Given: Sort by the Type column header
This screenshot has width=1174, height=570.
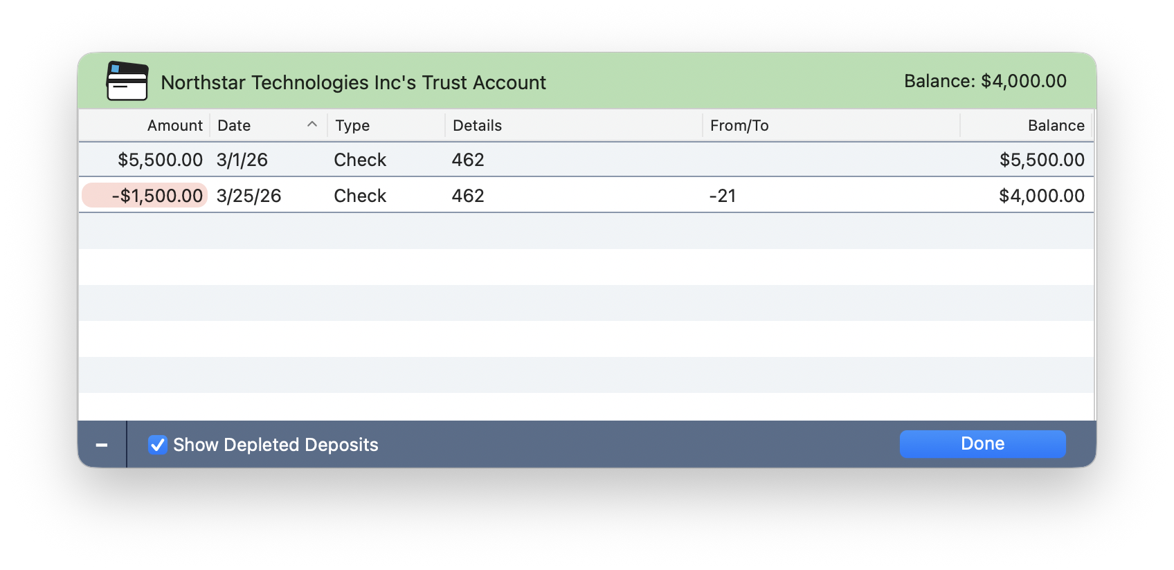Looking at the screenshot, I should [x=352, y=125].
